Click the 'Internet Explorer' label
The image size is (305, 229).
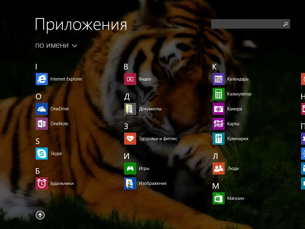[x=66, y=79]
